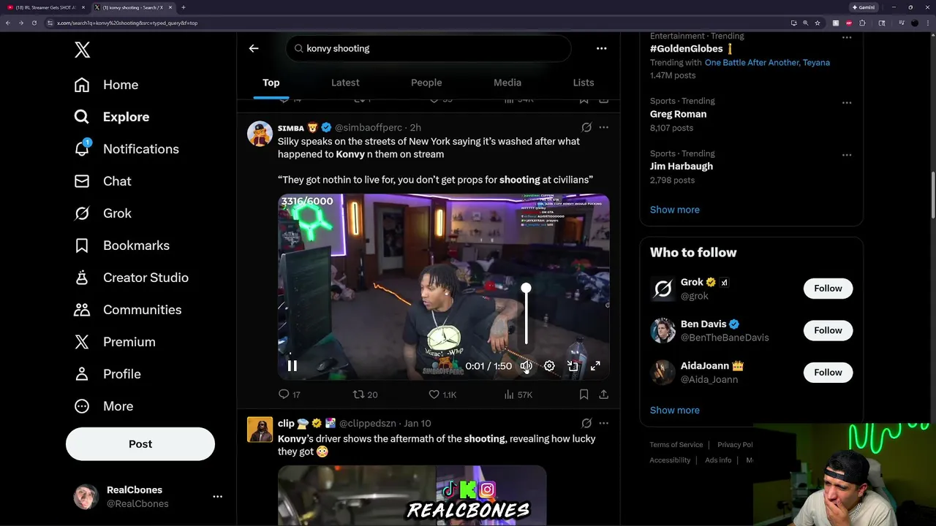
Task: Open more options for Greg Roman trend
Action: point(847,102)
